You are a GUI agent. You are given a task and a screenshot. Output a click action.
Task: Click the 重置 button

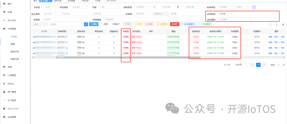point(105,24)
